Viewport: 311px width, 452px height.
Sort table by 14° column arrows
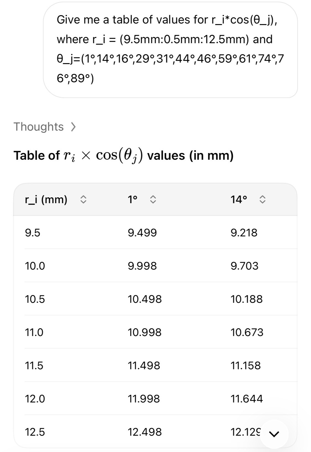click(x=262, y=199)
